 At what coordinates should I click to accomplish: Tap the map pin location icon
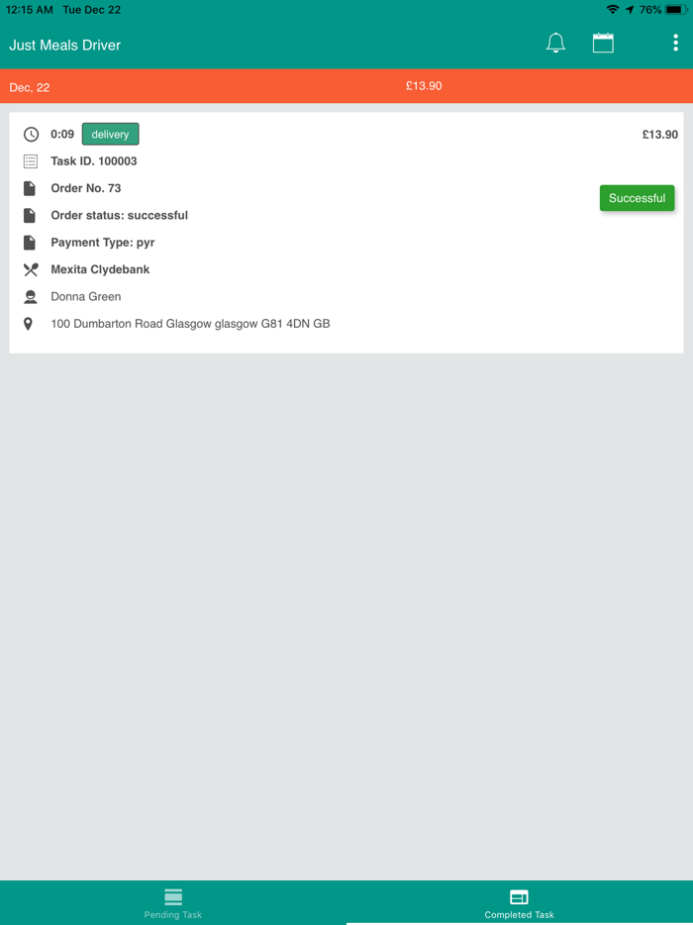[x=29, y=324]
